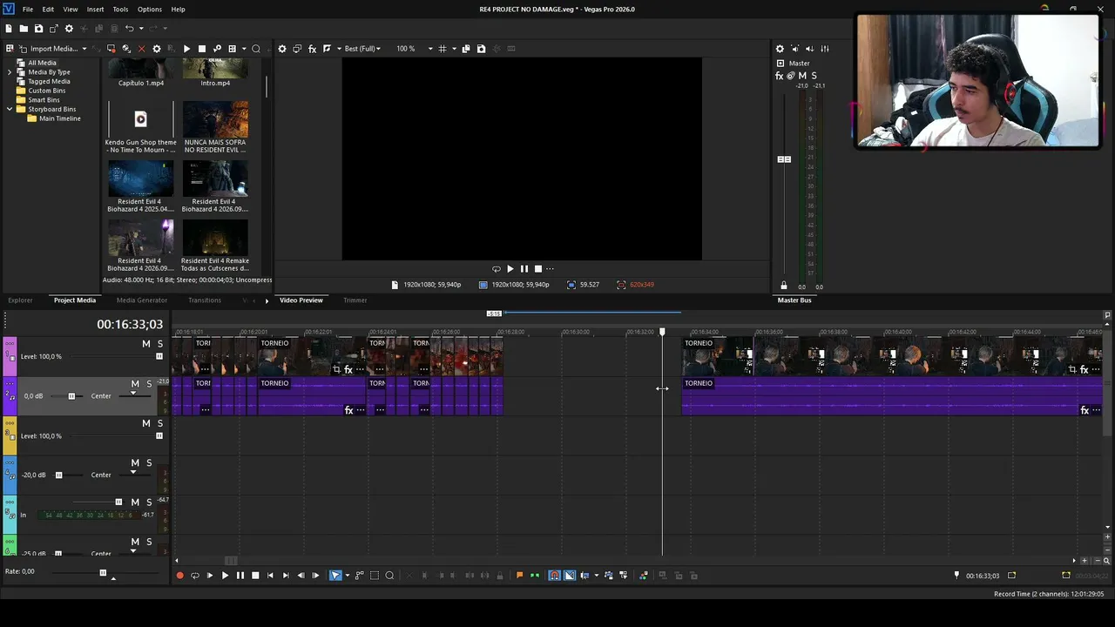
Task: Expand the Storyboard Bins tree node
Action: [x=10, y=109]
